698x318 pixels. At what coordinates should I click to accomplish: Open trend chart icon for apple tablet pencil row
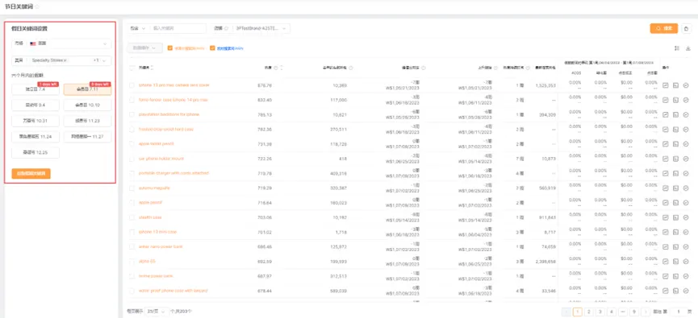point(666,144)
